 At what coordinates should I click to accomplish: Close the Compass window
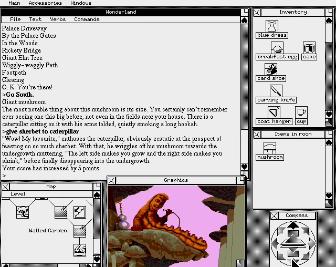(274, 215)
